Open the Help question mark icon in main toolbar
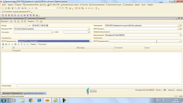 (70, 8)
